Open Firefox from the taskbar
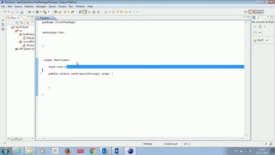Screen dimensions: 275x155 pyautogui.click(x=68, y=151)
